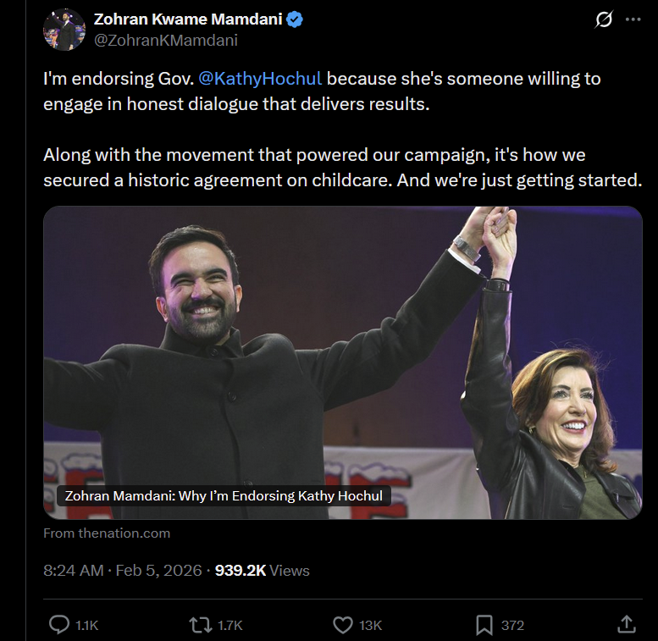Click the repost arrows icon
Screen dimensions: 658x641
pos(201,625)
